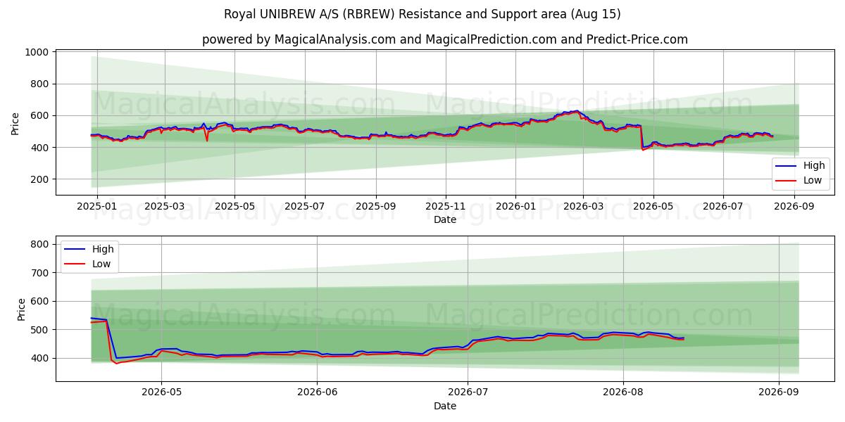Click the '2025-11' date tick on the top chart
This screenshot has height=422, width=845.
click(x=446, y=206)
